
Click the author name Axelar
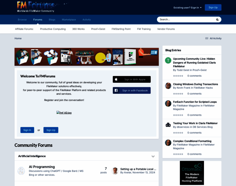[128, 172]
